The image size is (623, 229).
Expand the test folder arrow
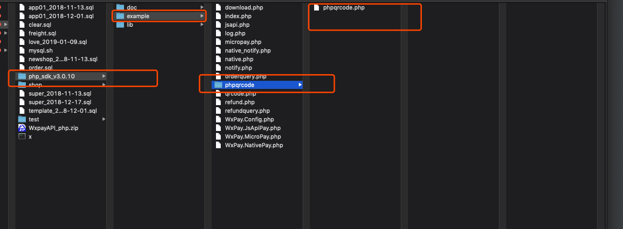(x=104, y=119)
